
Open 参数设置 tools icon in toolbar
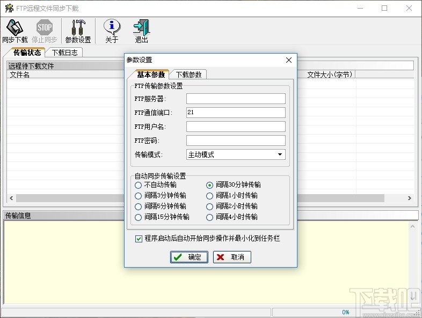click(x=78, y=31)
